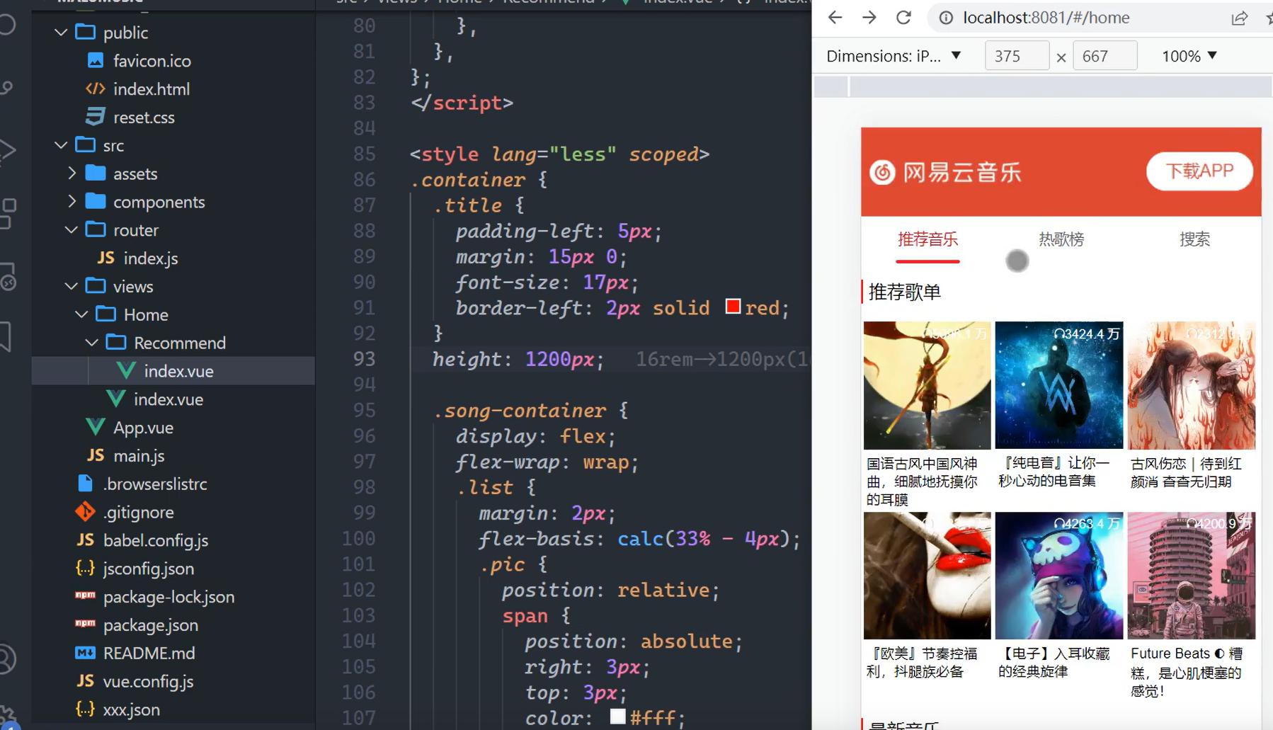The image size is (1273, 730).
Task: Click the share page icon in address bar
Action: 1239,18
